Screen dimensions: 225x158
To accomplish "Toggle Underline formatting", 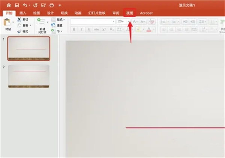I will 89,29.
